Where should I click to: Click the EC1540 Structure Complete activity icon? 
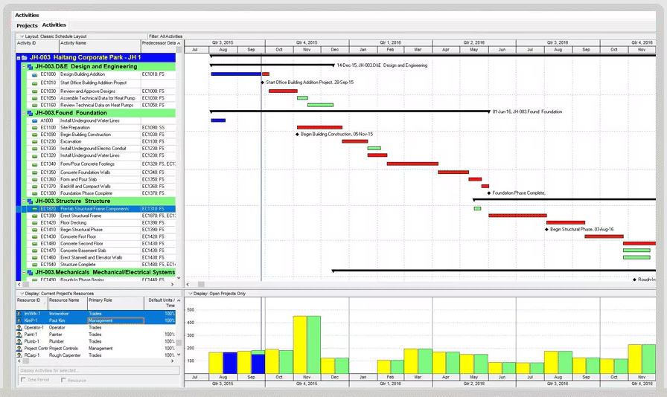point(35,265)
